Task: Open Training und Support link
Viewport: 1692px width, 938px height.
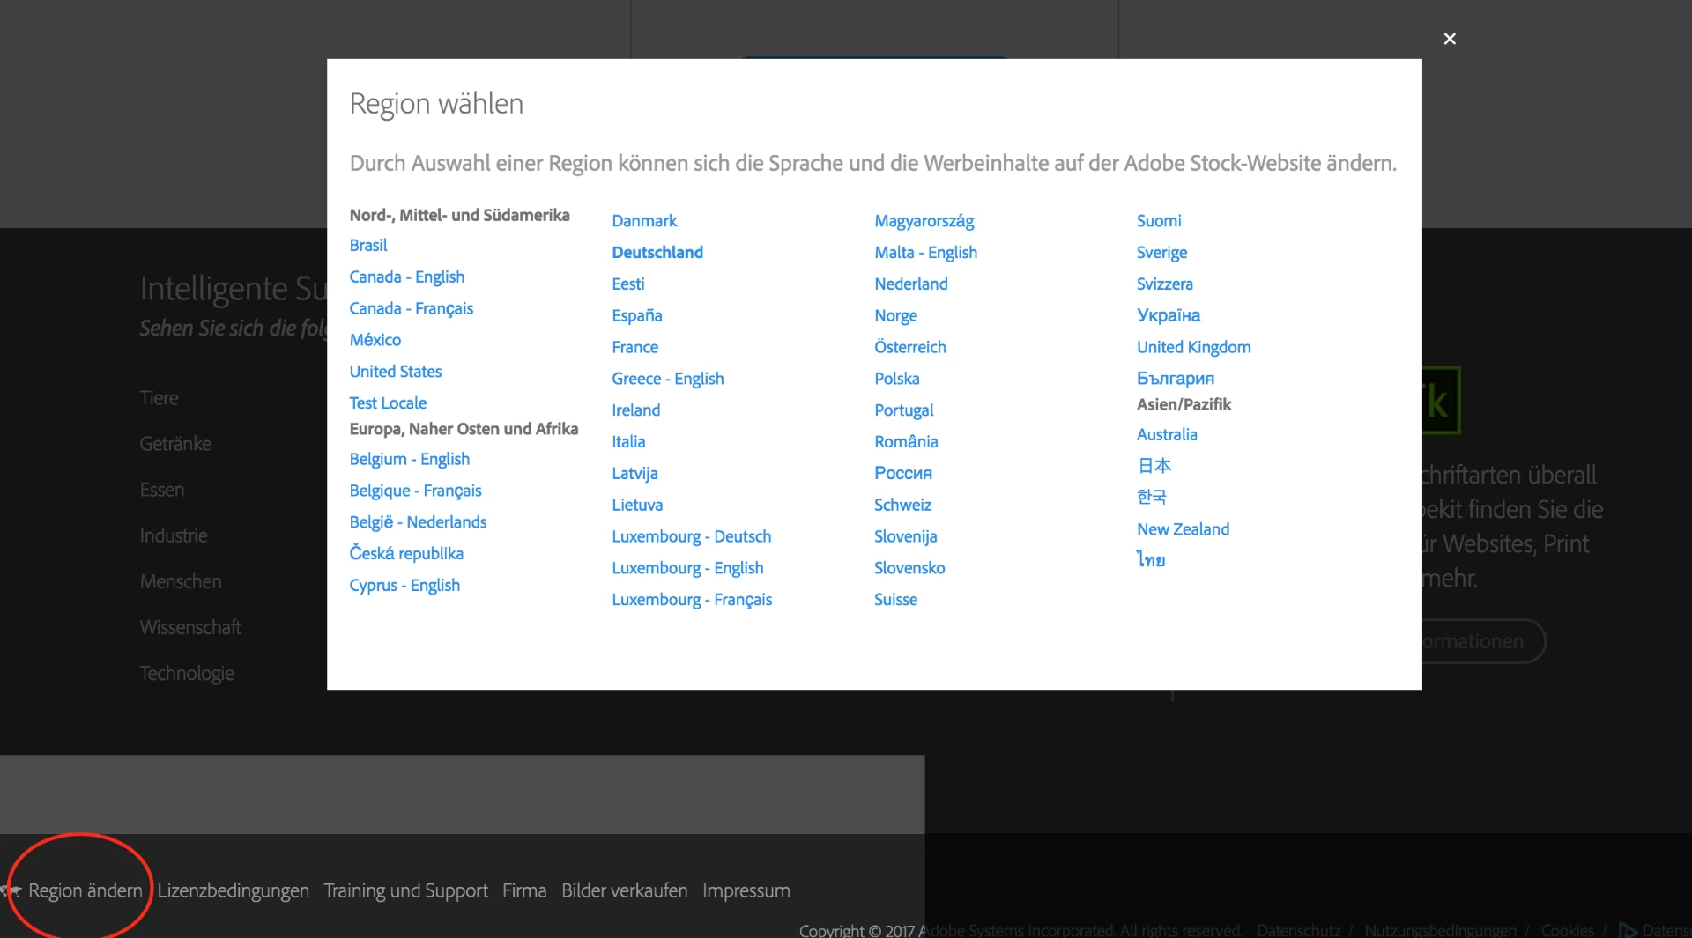Action: point(405,891)
